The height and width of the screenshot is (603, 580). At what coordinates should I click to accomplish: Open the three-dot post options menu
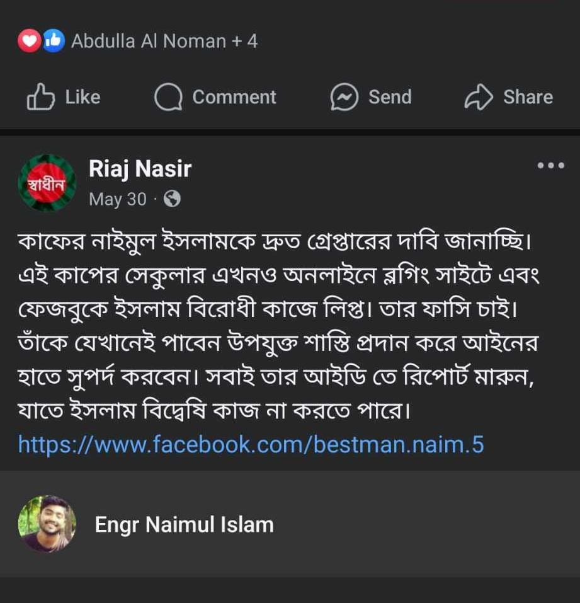(x=550, y=166)
